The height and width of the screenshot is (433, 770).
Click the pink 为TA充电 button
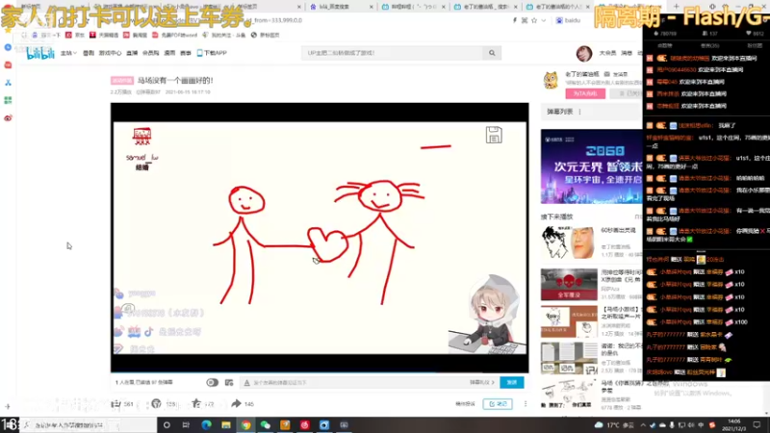pos(585,93)
